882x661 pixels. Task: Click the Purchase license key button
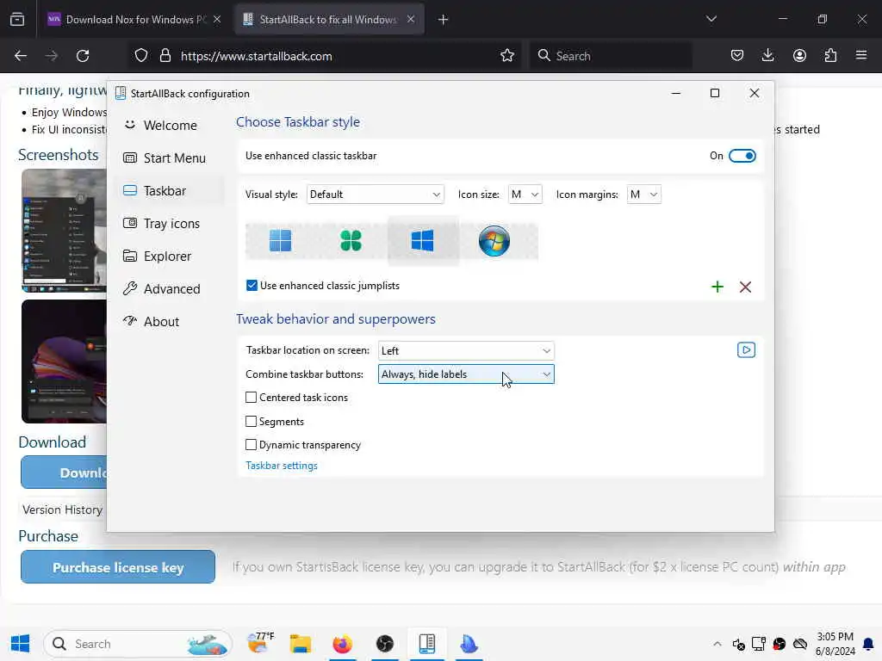click(x=118, y=567)
